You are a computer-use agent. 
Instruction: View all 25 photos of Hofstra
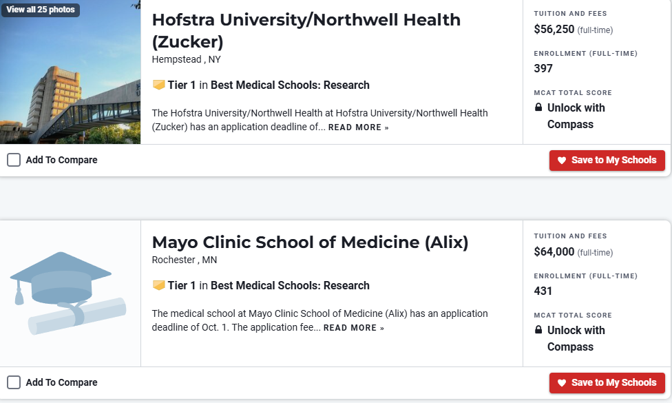41,10
